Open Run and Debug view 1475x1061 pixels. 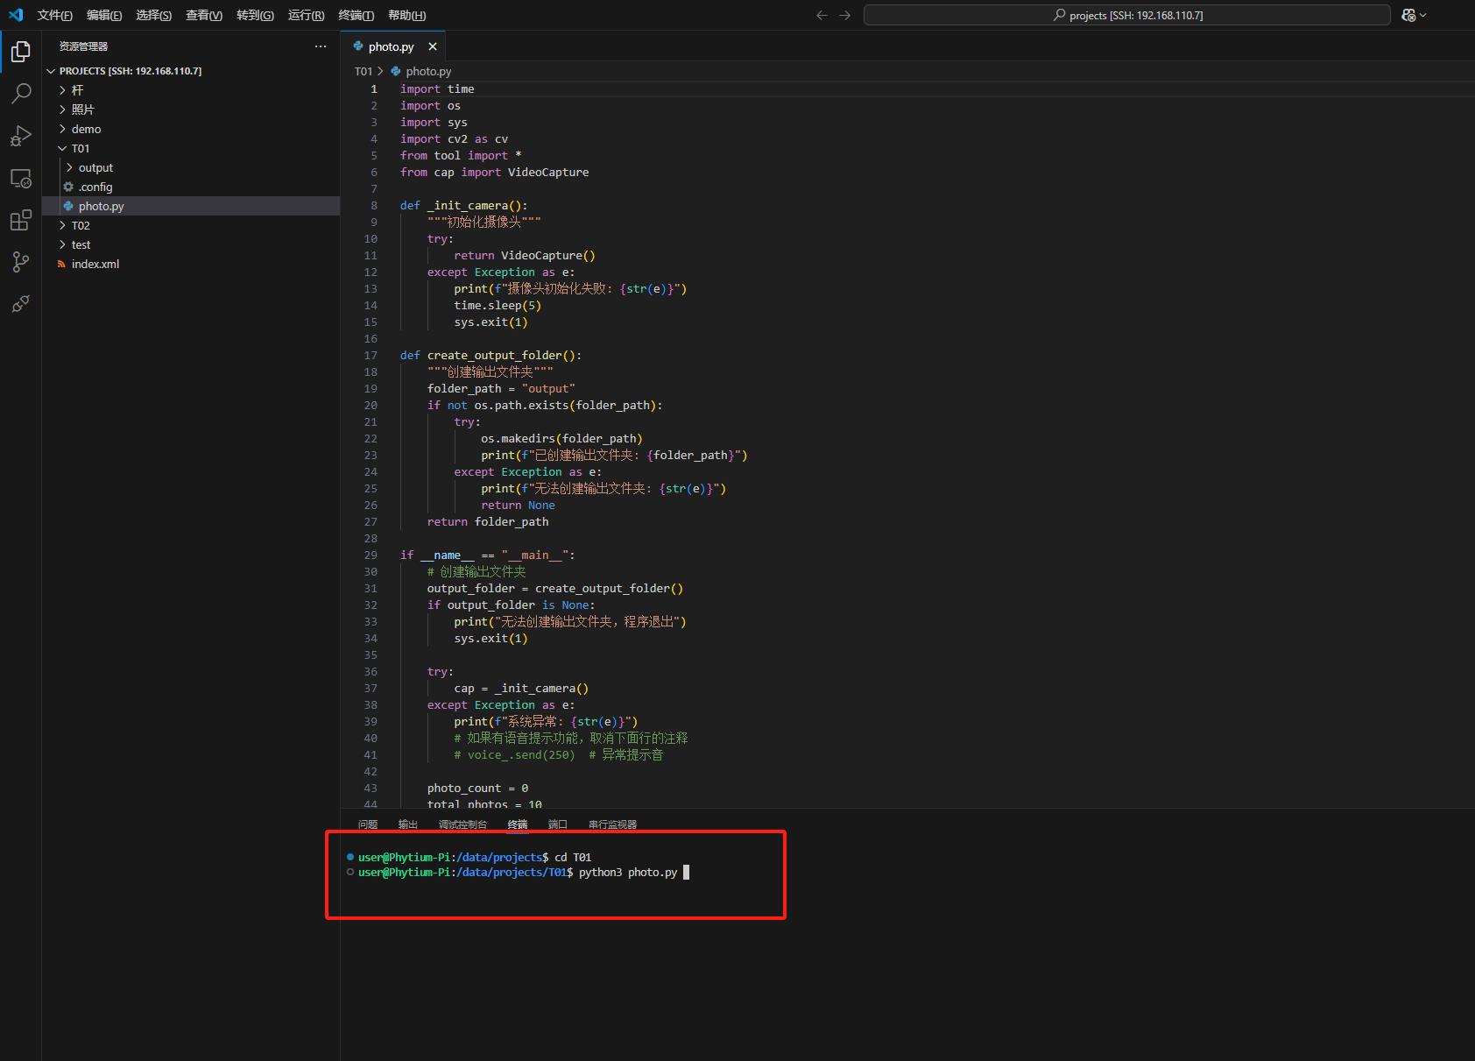click(21, 136)
